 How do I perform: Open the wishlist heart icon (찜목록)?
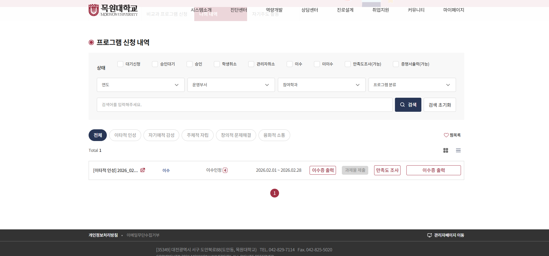pyautogui.click(x=446, y=135)
